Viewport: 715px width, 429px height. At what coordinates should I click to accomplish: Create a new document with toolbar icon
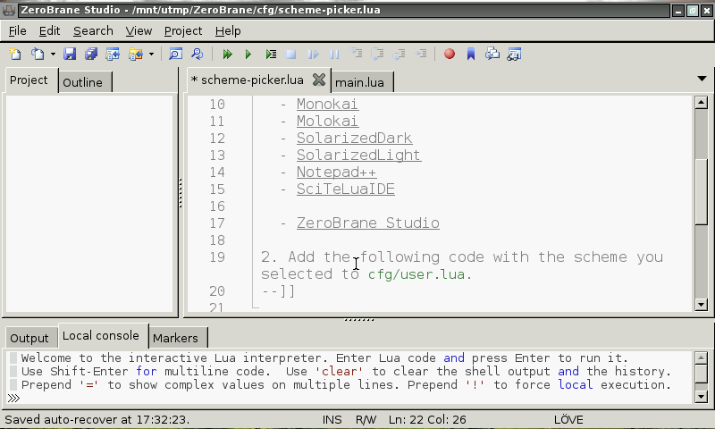(x=15, y=54)
